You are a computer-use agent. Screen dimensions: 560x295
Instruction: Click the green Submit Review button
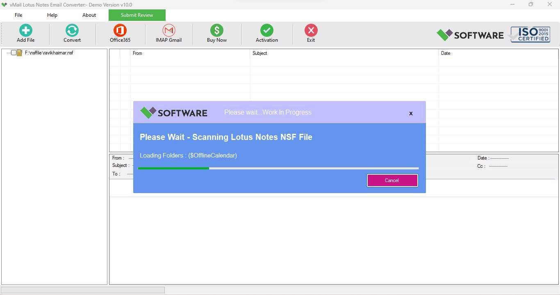tap(137, 15)
